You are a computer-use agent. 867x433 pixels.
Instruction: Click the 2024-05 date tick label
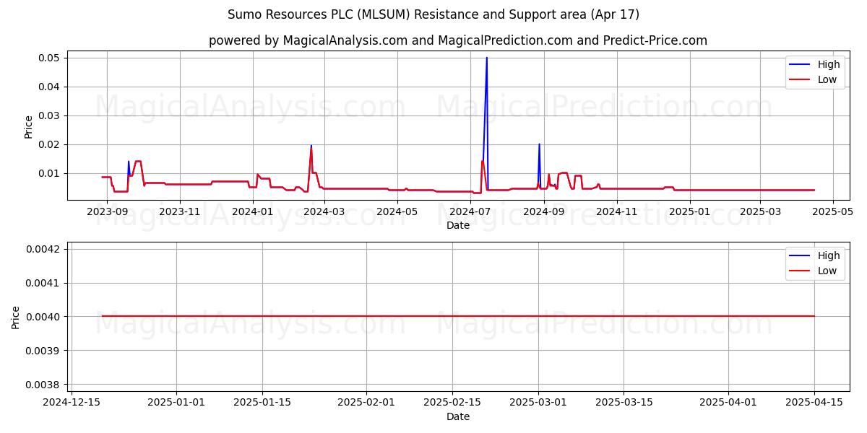397,211
